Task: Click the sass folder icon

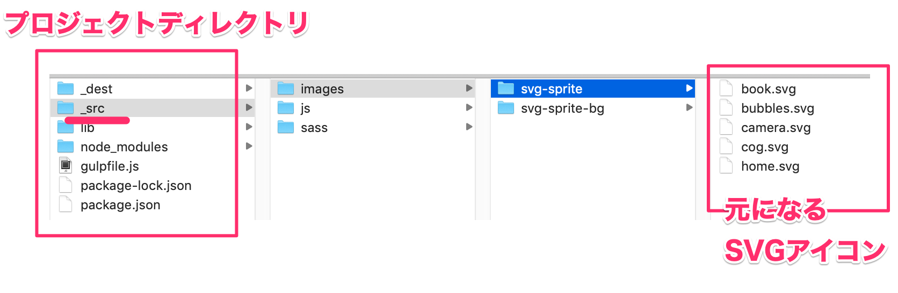Action: (286, 127)
